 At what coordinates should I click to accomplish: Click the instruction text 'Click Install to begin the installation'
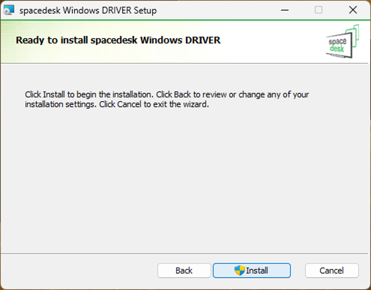pos(89,94)
